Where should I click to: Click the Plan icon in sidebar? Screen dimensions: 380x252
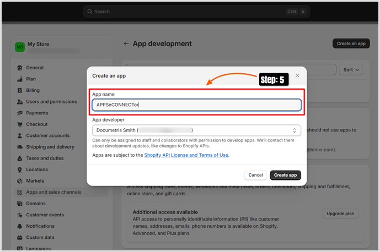click(20, 79)
